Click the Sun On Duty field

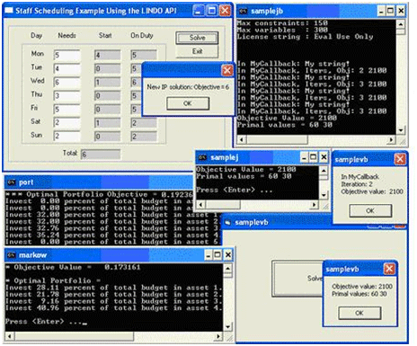coord(144,137)
